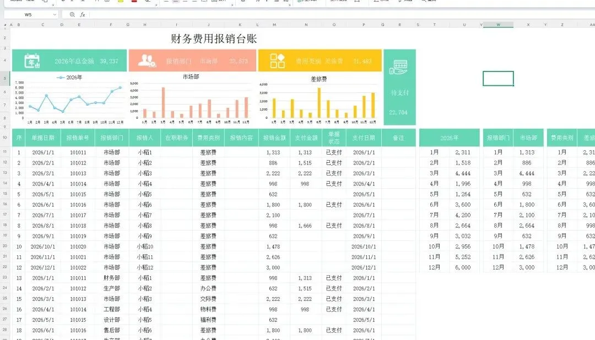
Task: Click the people icon on 报销部门 card
Action: [x=147, y=61]
